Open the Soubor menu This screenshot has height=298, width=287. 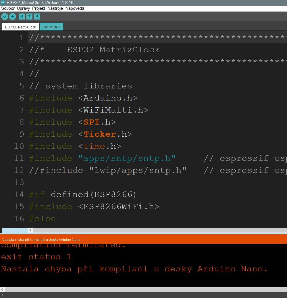click(x=8, y=8)
